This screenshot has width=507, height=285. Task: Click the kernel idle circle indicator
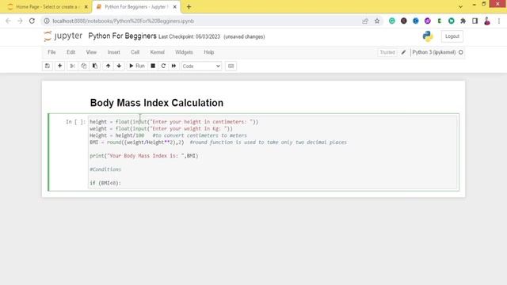point(461,52)
